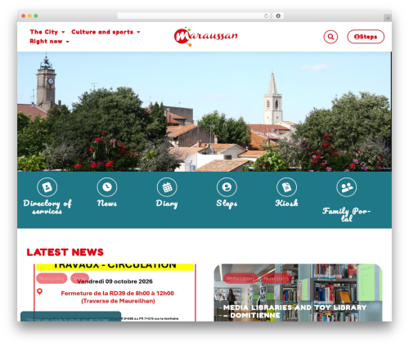This screenshot has width=409, height=346.
Task: Select the Media Library tag
Action: click(240, 278)
